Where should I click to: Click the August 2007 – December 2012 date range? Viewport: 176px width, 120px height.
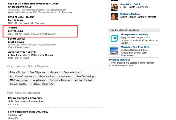(32, 12)
